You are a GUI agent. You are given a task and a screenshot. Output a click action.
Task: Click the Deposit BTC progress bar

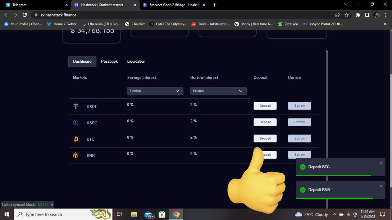333,175
